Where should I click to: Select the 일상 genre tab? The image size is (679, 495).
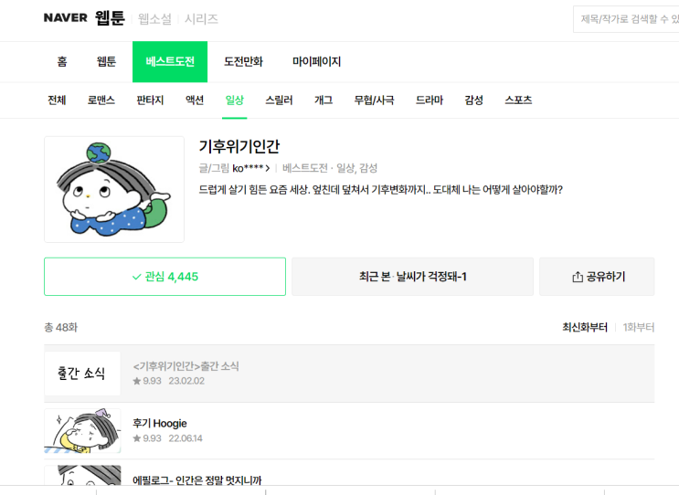234,100
